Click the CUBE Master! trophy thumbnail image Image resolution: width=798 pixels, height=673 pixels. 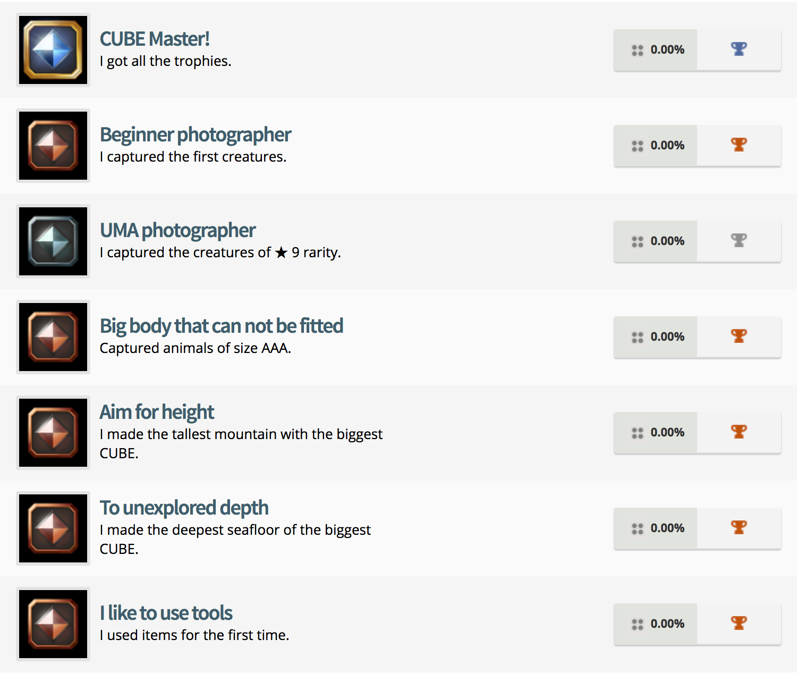pos(53,50)
